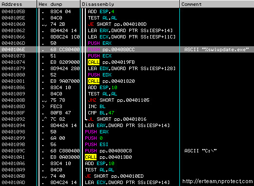This screenshot has width=254, height=186.
Task: Click hex dump 74 2B
Action: click(58, 24)
